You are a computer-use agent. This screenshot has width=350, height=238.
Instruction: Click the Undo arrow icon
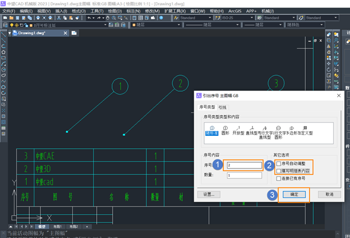(89, 17)
